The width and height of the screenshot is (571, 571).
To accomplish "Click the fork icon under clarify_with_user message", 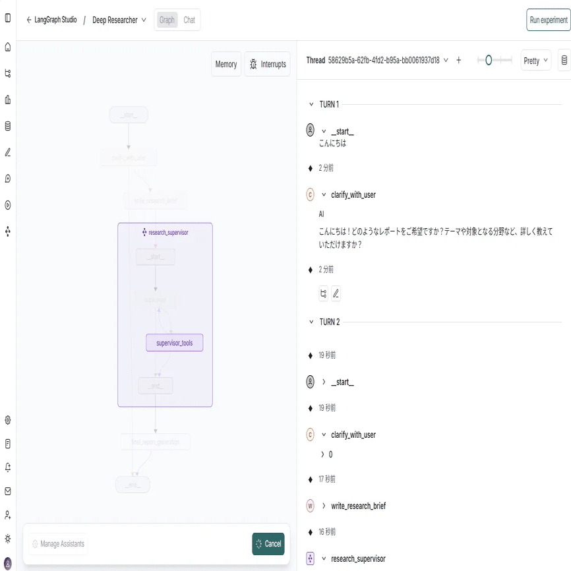I will (323, 293).
